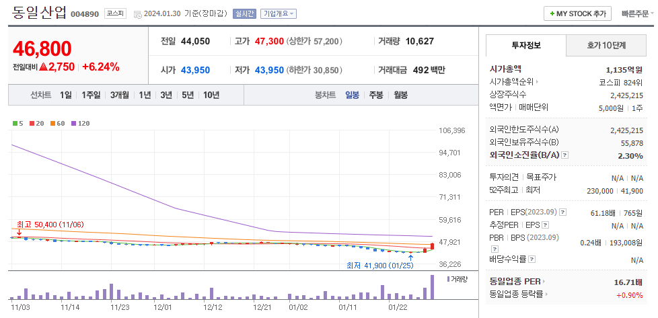Click the last red candlestick on the chart
The image size is (658, 318).
[432, 247]
